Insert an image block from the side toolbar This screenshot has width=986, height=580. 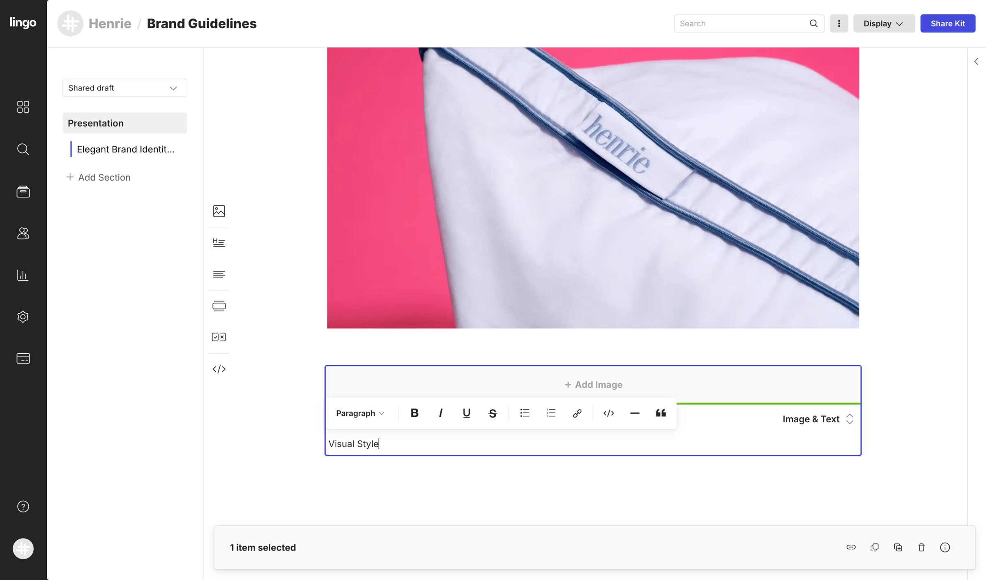coord(219,211)
